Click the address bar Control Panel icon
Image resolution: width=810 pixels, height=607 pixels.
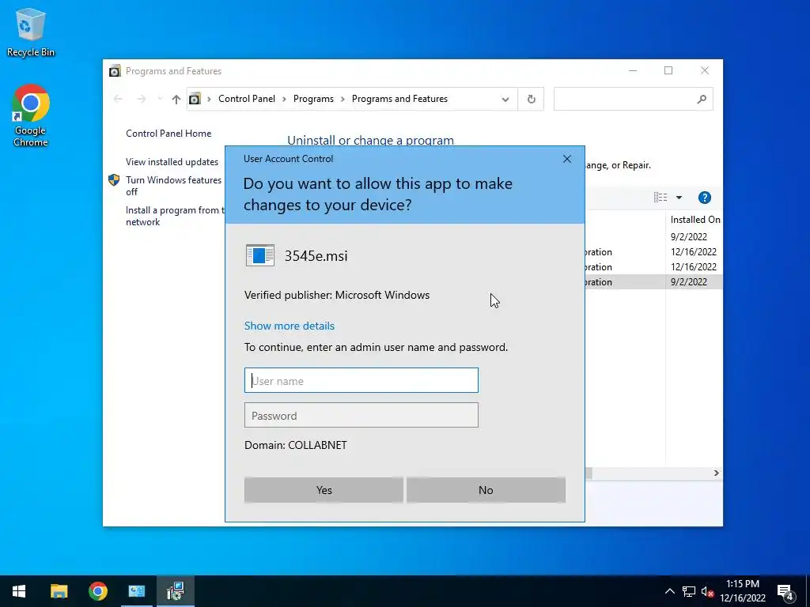coord(195,99)
